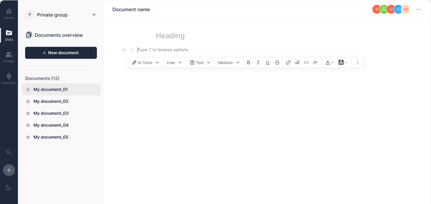This screenshot has height=204, width=431.
Task: Click the Document name title
Action: click(131, 9)
